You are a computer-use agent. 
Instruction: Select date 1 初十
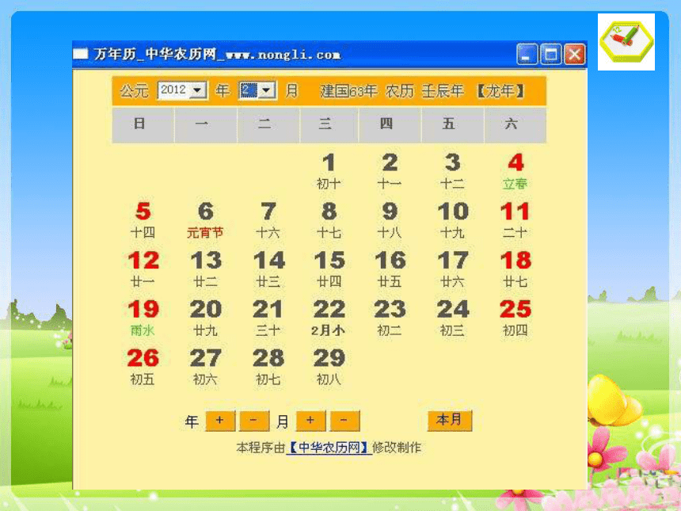[329, 172]
